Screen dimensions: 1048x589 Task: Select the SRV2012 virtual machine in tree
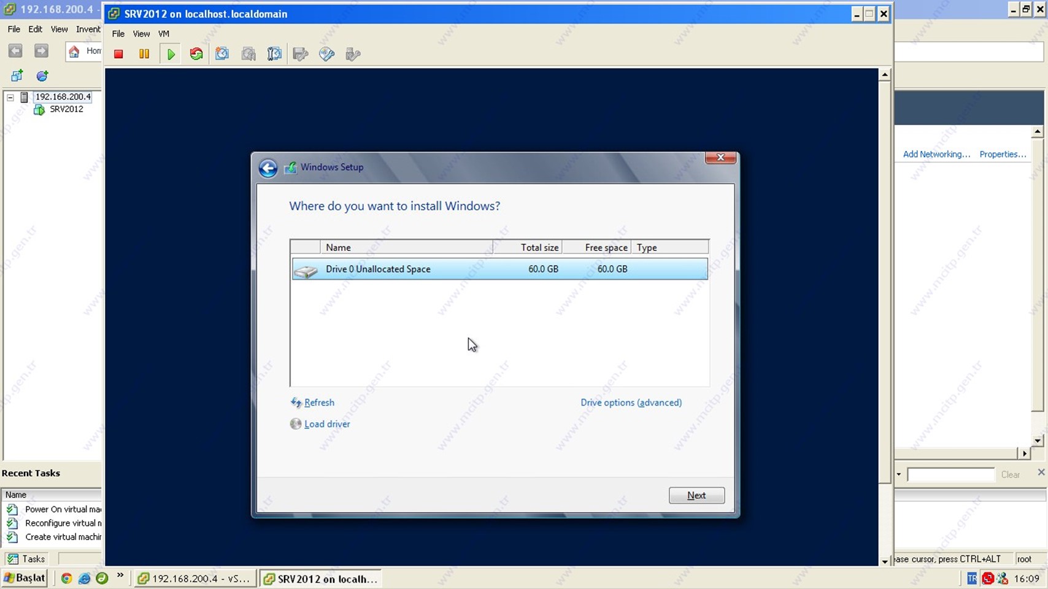coord(66,109)
